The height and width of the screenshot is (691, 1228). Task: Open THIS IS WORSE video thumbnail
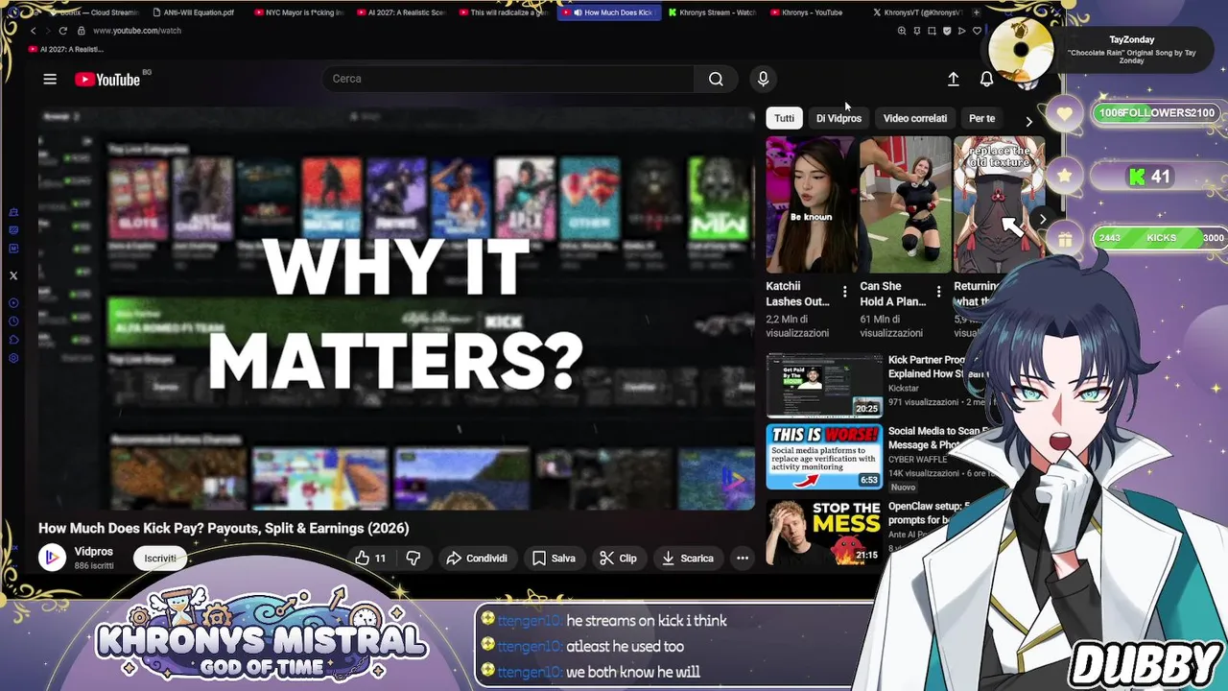[824, 457]
